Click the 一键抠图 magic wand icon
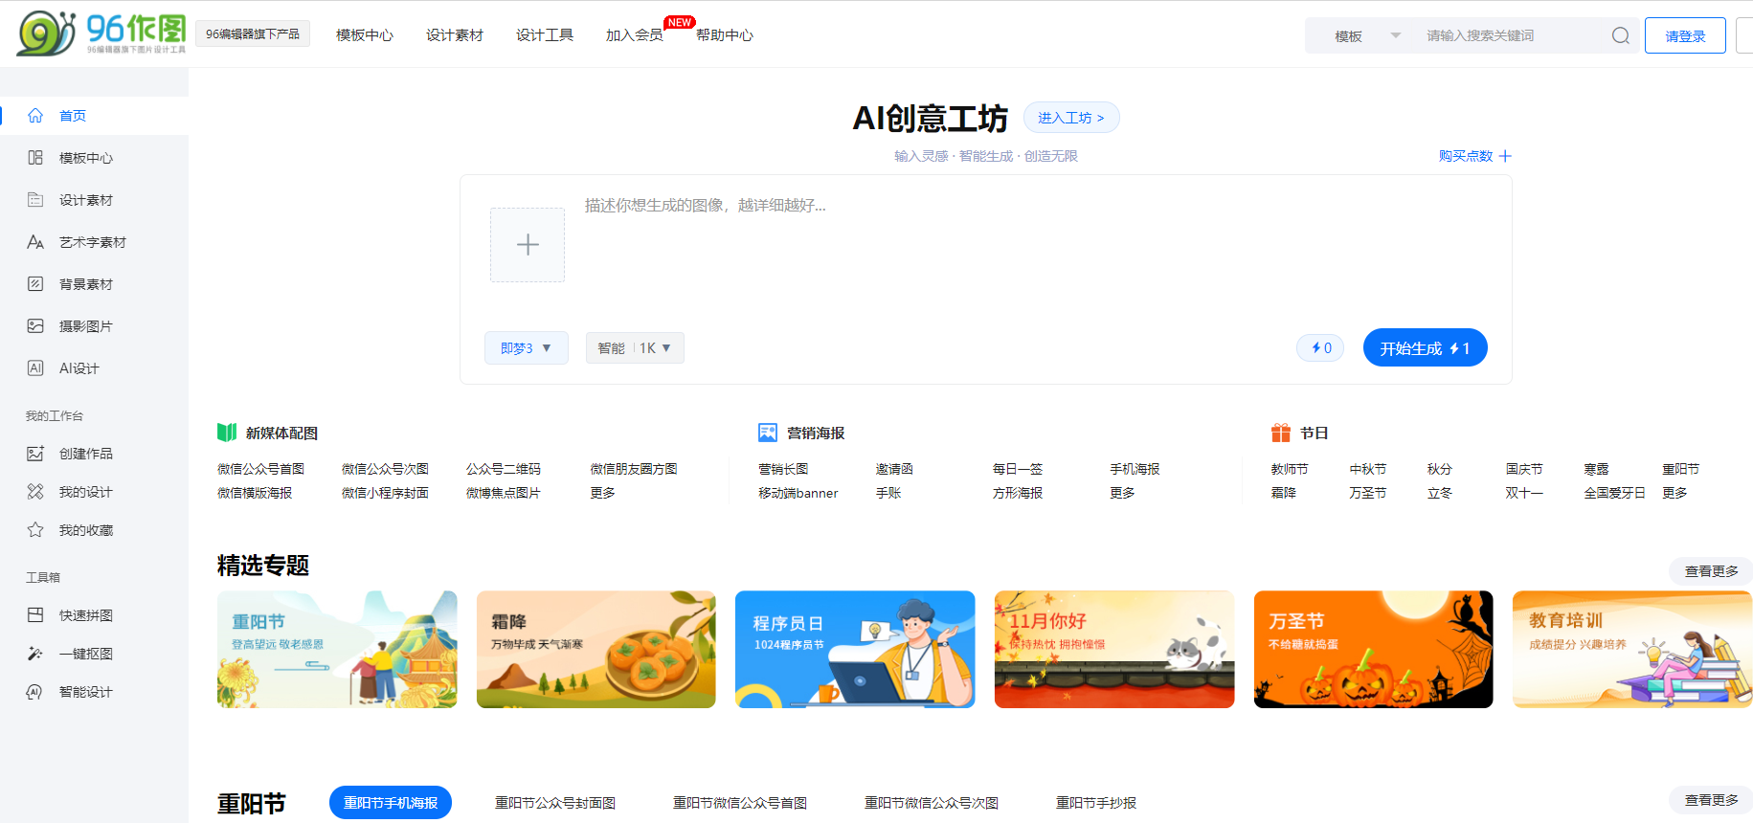The image size is (1753, 823). point(35,654)
